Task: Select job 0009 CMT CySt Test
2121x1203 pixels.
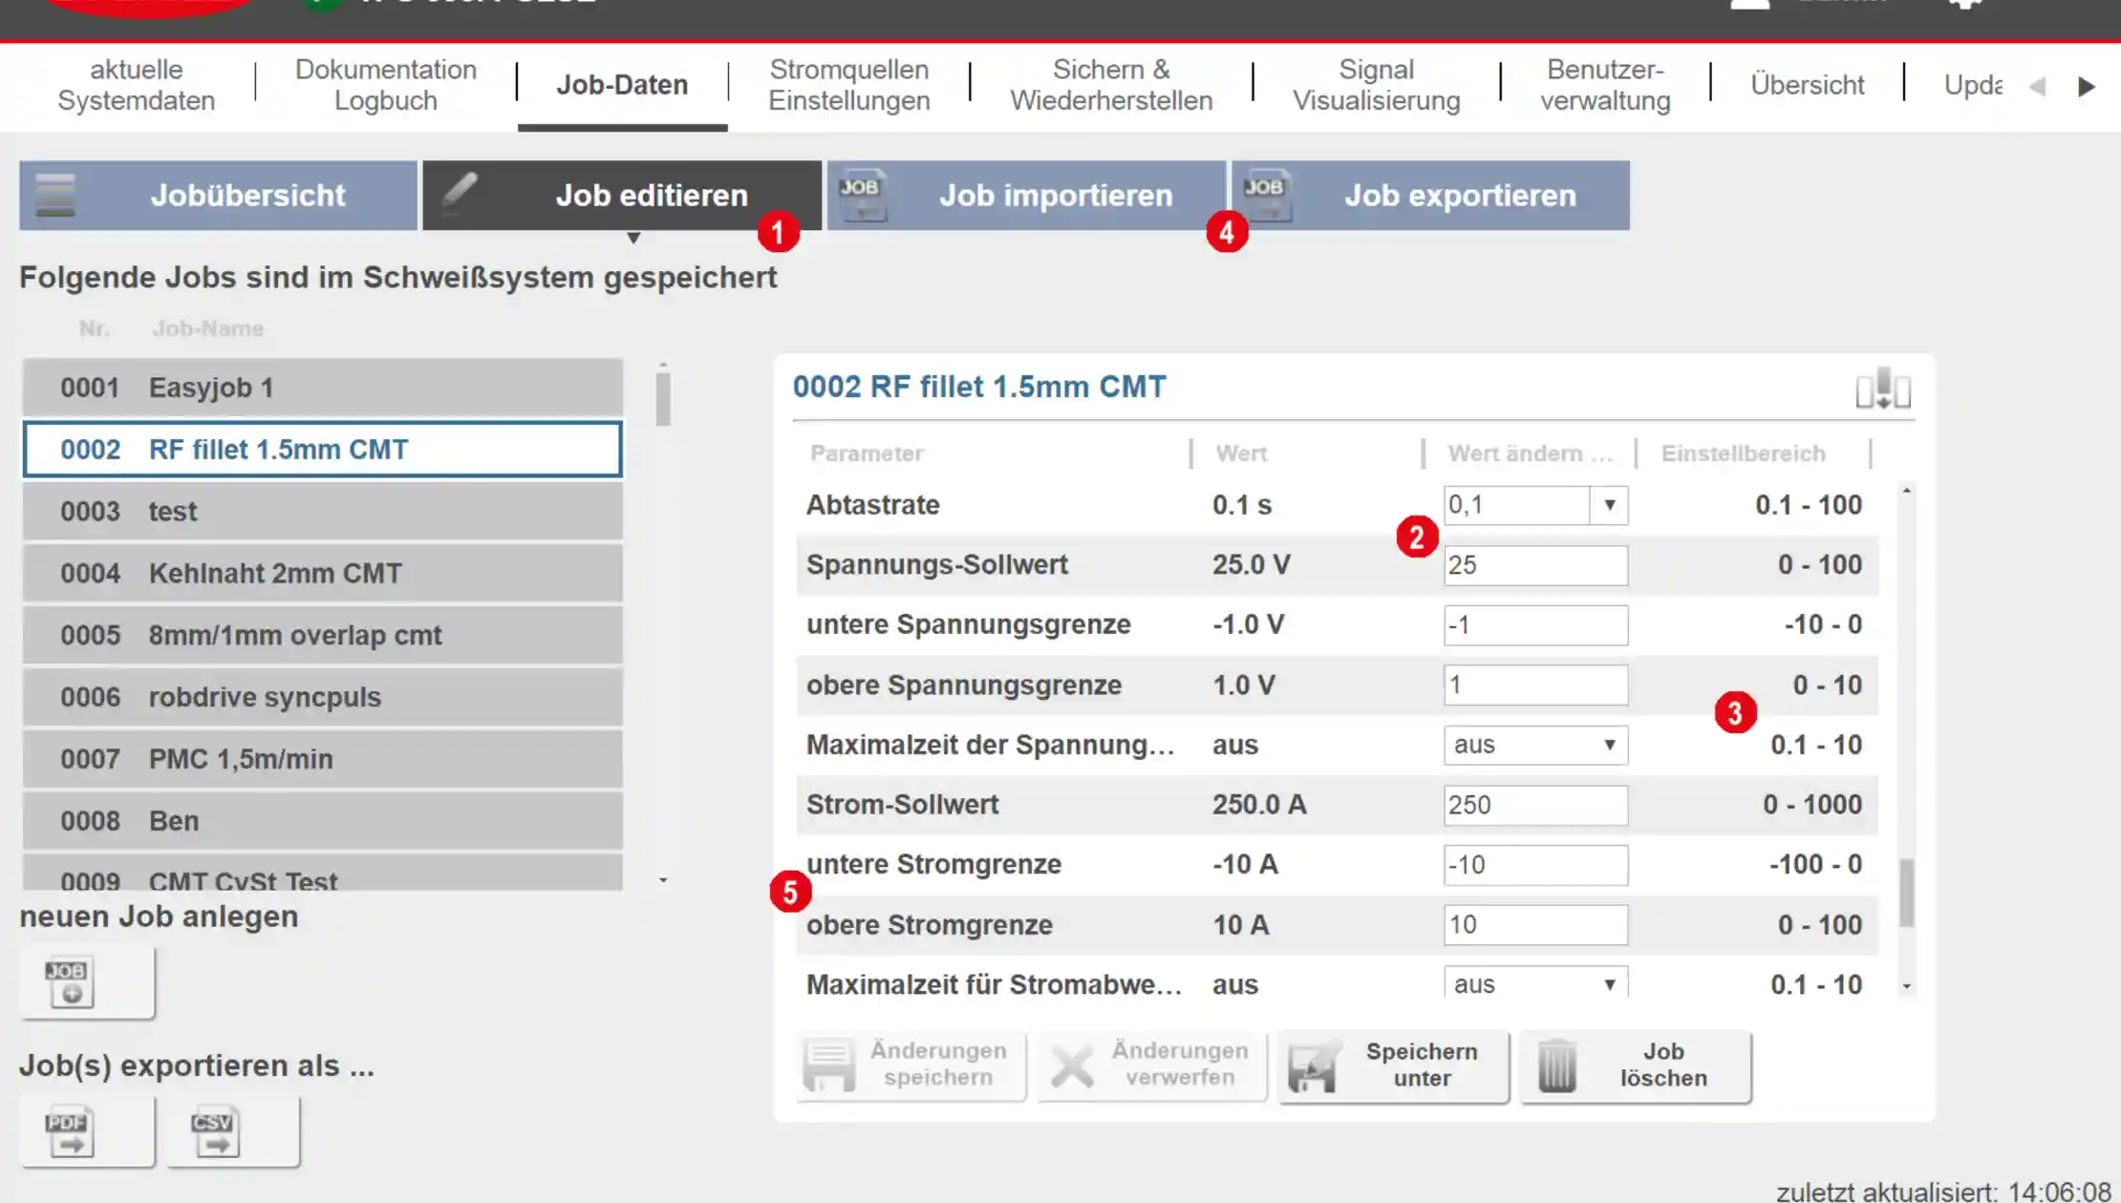Action: 322,874
